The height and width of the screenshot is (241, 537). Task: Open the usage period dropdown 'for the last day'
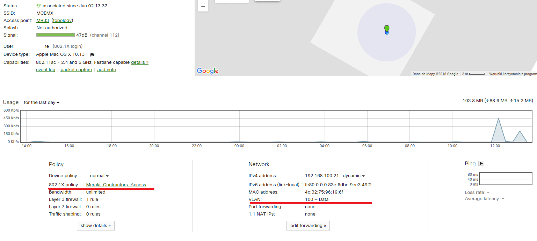42,103
